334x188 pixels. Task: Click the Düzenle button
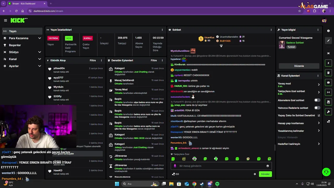click(299, 66)
